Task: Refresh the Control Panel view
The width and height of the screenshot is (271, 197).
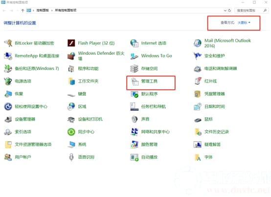Action: click(229, 10)
